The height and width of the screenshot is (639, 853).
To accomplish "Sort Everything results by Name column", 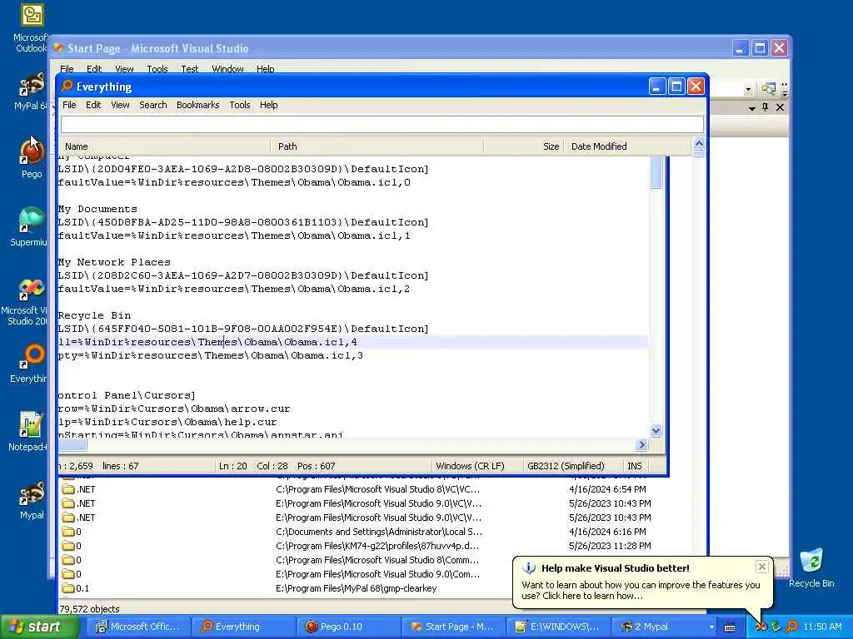I will point(164,146).
